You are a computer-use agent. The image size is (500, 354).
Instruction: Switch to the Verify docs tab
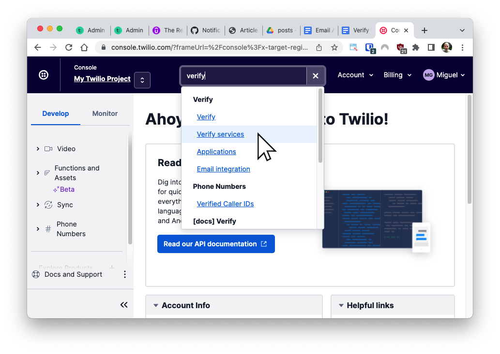pyautogui.click(x=357, y=30)
